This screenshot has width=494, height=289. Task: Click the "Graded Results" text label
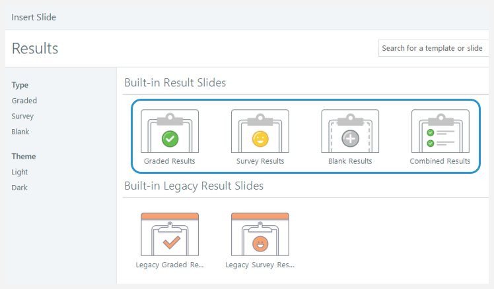point(170,161)
